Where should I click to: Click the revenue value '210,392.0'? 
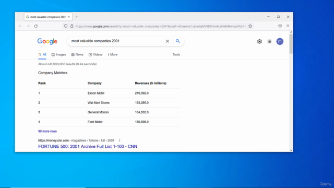(x=141, y=93)
